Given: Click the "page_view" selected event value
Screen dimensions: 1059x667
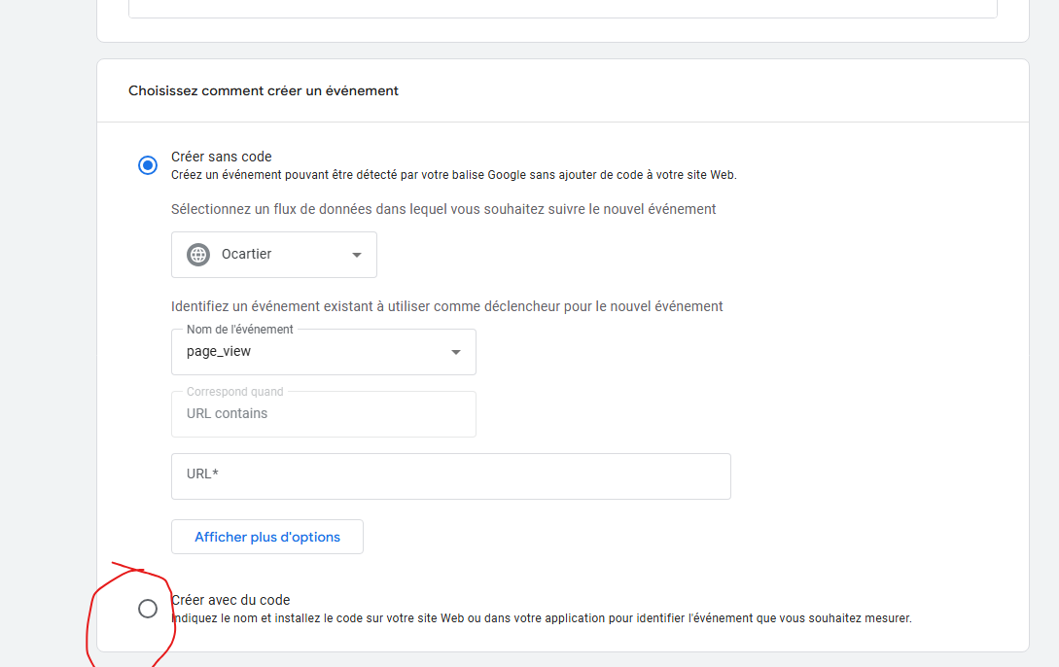Looking at the screenshot, I should tap(219, 352).
